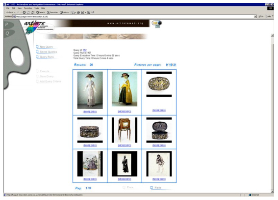Click the Home icon in toolbar
The width and height of the screenshot is (278, 200).
coord(32,12)
